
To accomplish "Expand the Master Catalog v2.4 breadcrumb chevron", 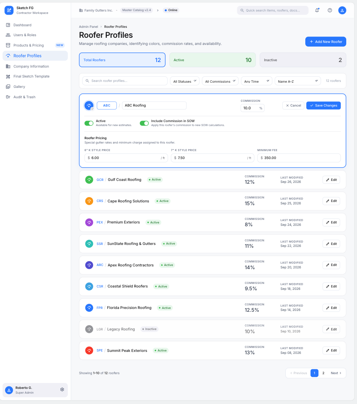I will [x=158, y=10].
